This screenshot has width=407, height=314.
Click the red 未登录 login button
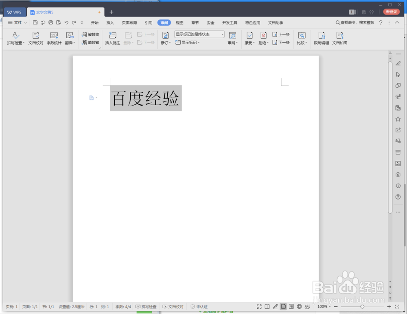point(391,12)
